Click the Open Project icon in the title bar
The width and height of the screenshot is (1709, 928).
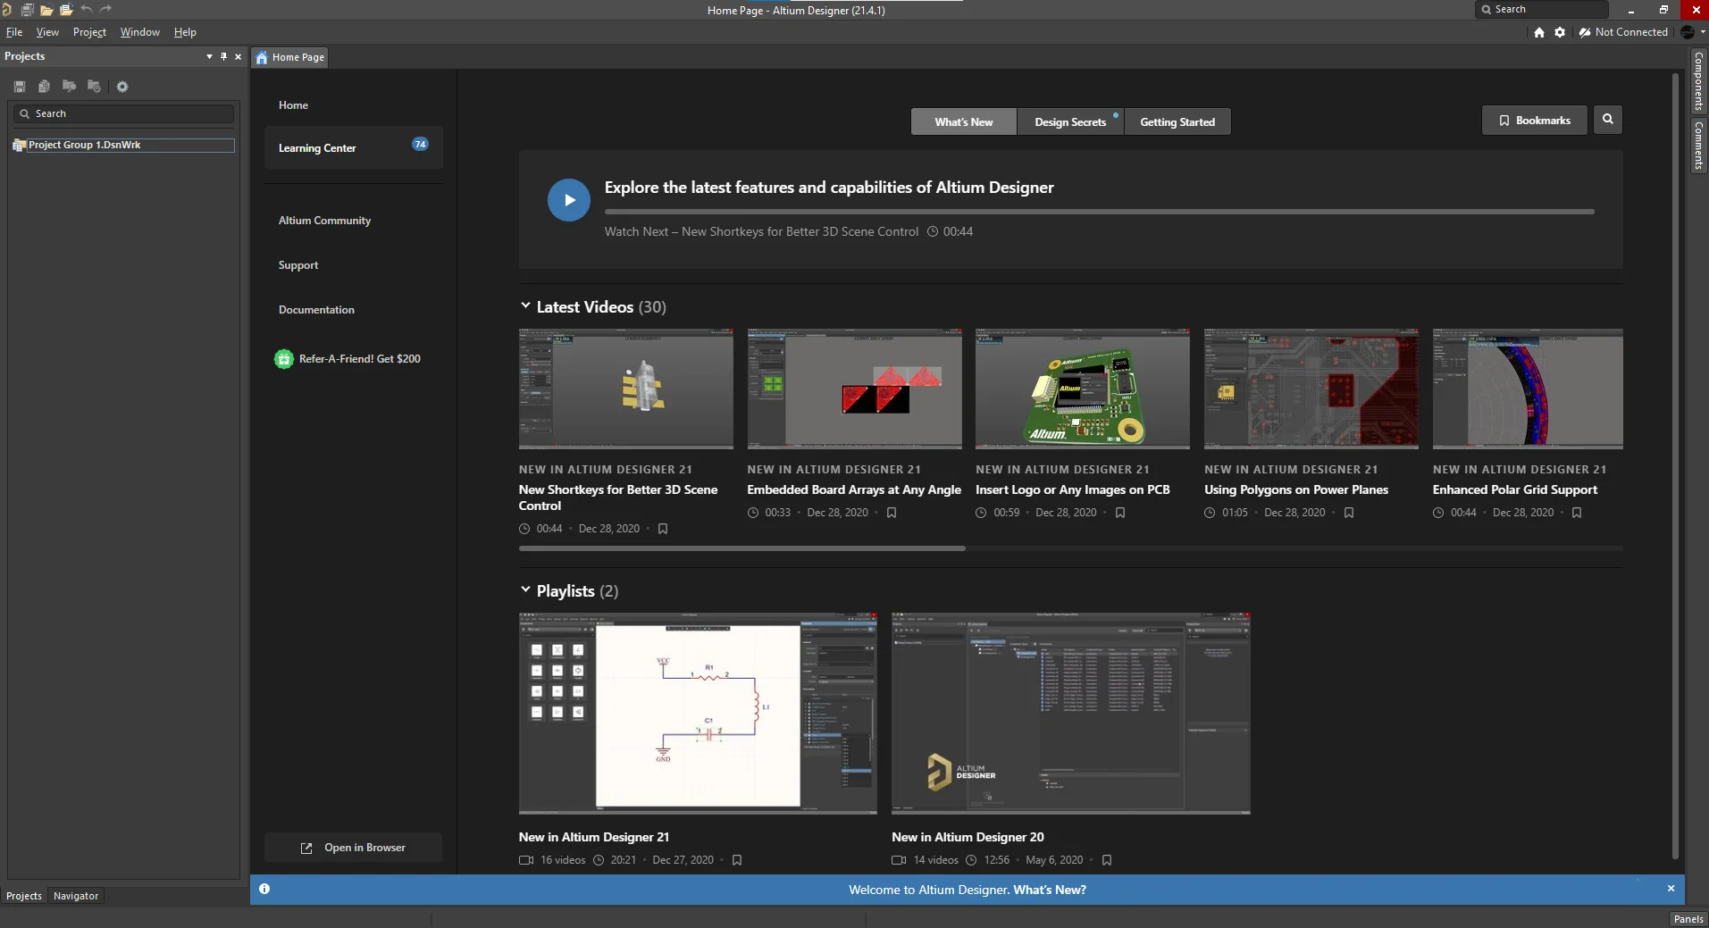coord(66,10)
